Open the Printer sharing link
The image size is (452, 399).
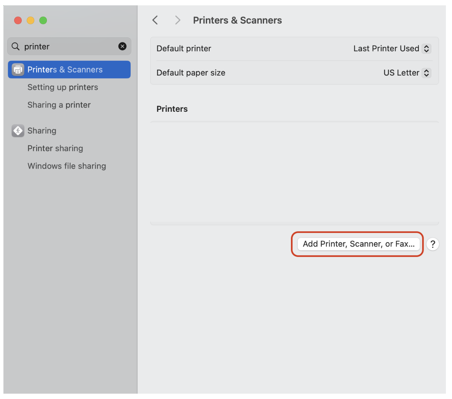(55, 148)
